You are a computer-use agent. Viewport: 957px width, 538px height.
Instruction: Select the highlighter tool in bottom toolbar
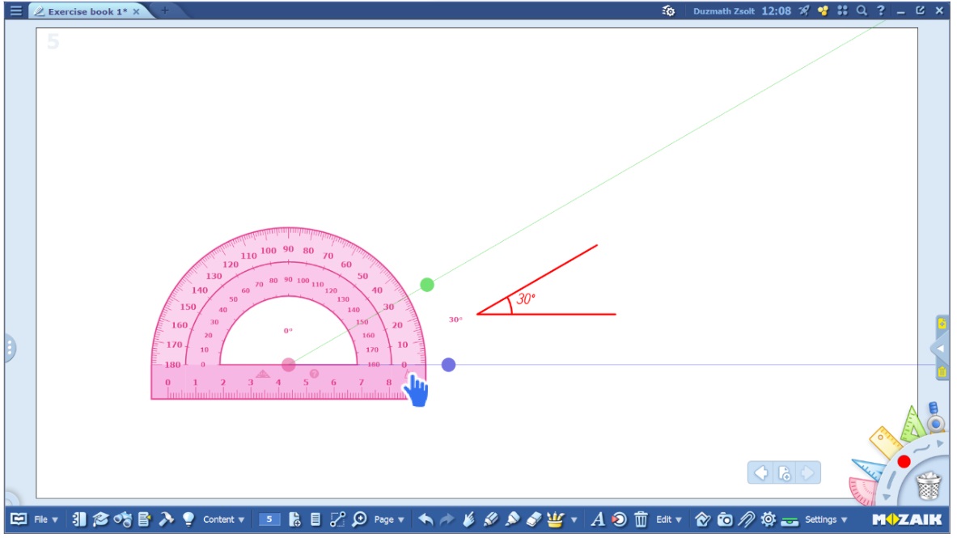512,519
